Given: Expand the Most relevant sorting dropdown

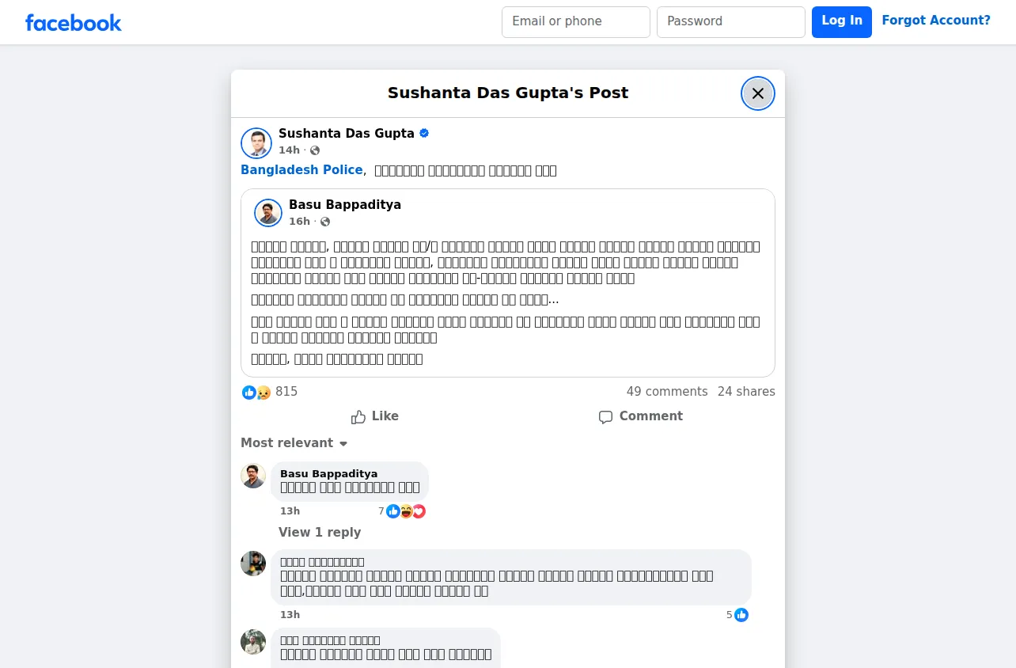Looking at the screenshot, I should [294, 443].
